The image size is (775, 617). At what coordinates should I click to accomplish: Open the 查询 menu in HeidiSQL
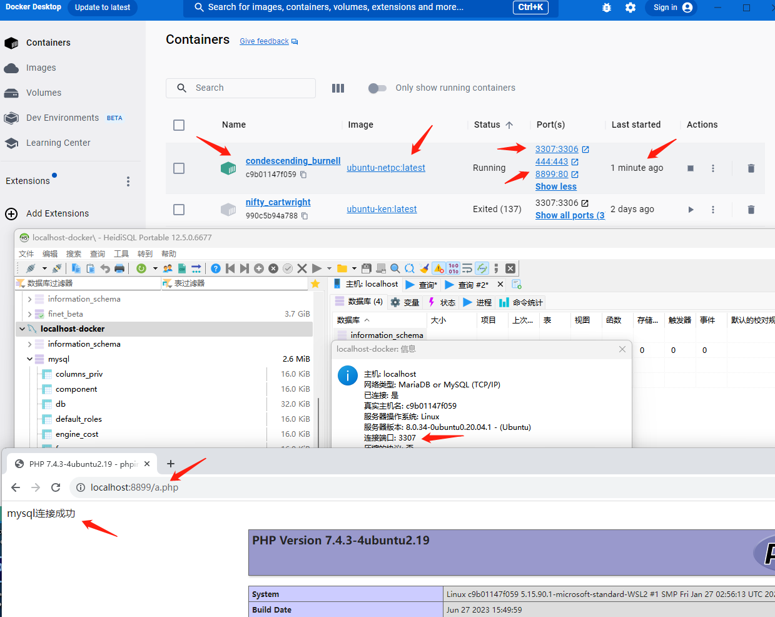pos(98,253)
